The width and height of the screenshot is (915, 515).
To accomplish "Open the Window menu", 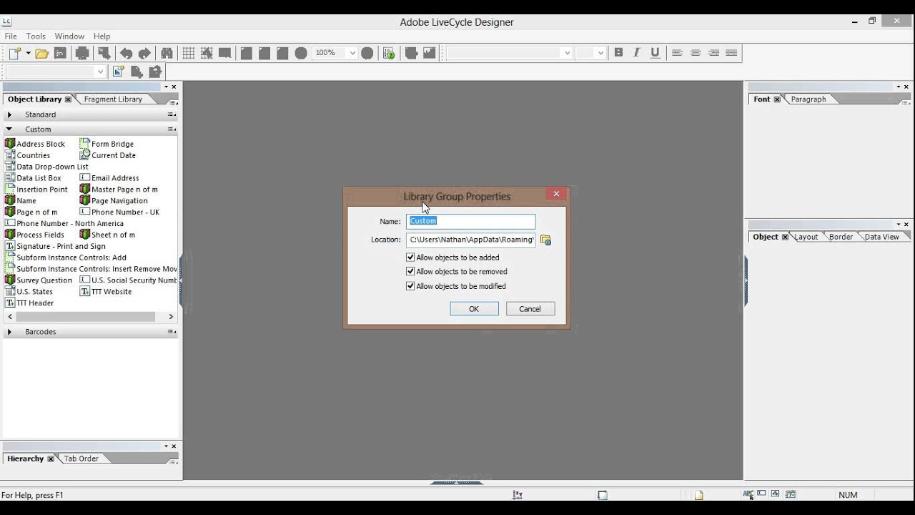I will (x=69, y=36).
